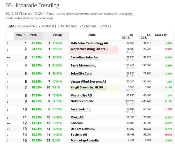Open Netflix.com Inc. stock
This screenshot has width=175, height=144.
(x=83, y=101)
